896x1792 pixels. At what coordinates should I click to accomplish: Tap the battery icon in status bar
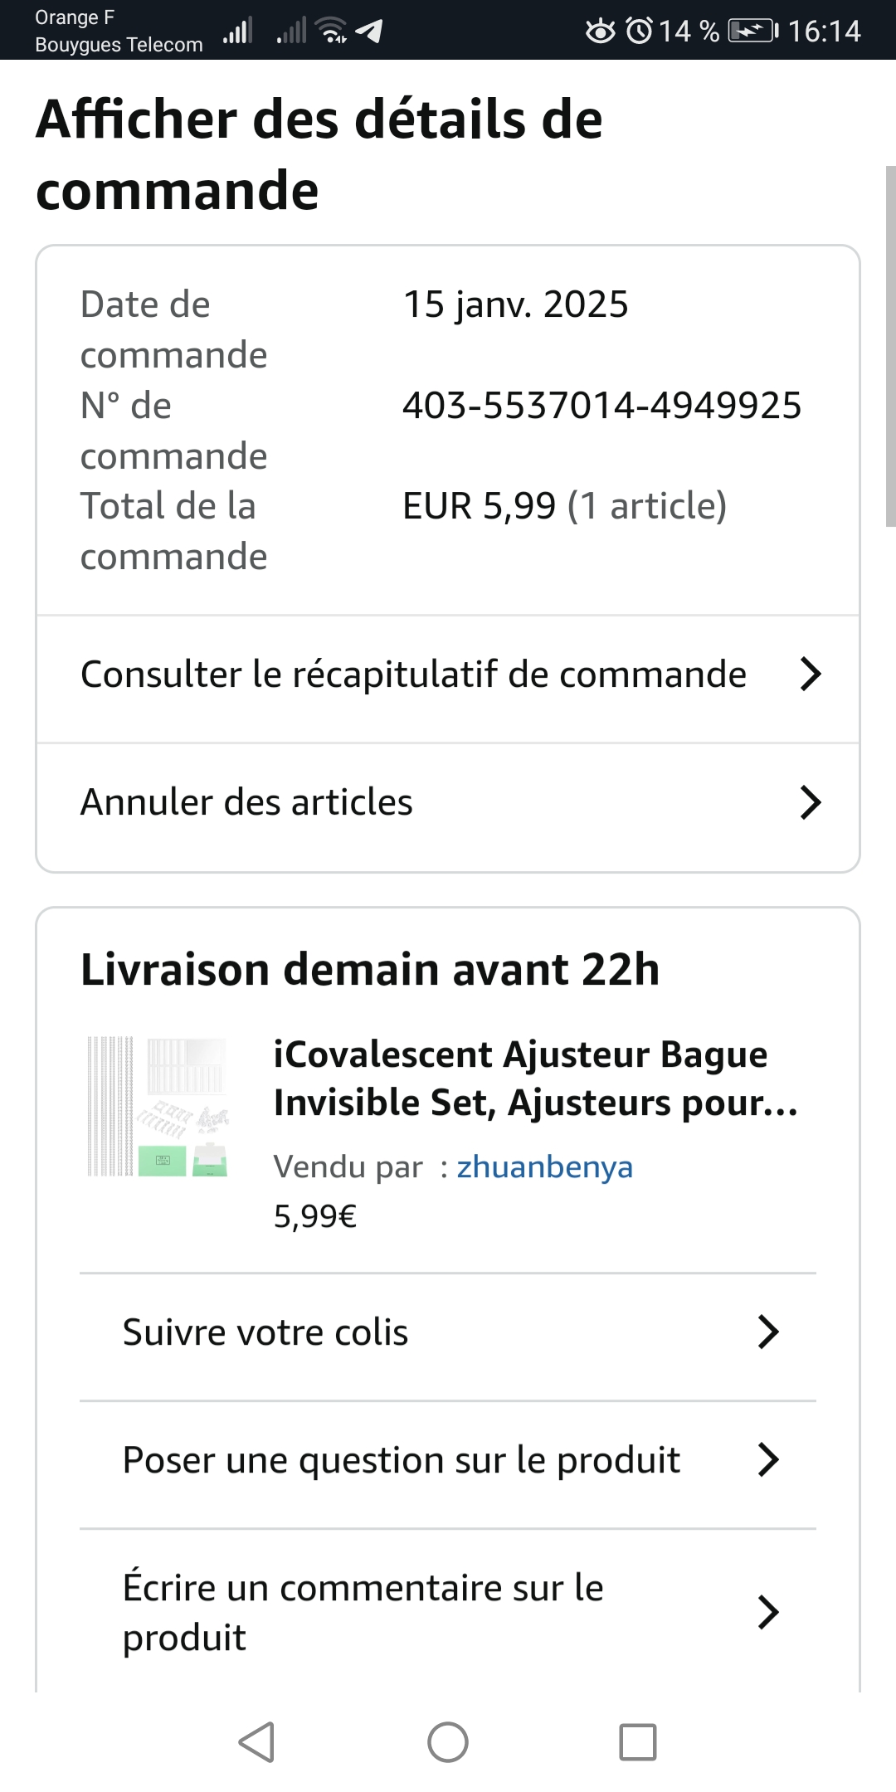click(x=753, y=32)
